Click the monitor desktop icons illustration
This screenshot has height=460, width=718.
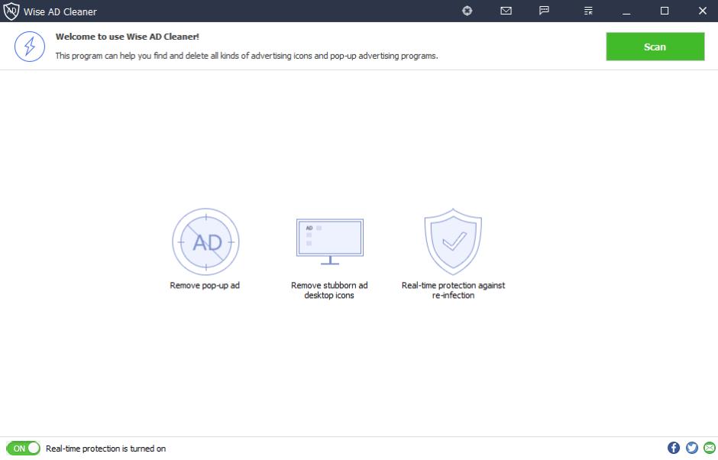click(330, 241)
